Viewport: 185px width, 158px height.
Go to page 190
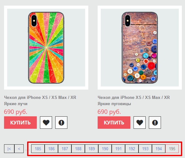105,149
